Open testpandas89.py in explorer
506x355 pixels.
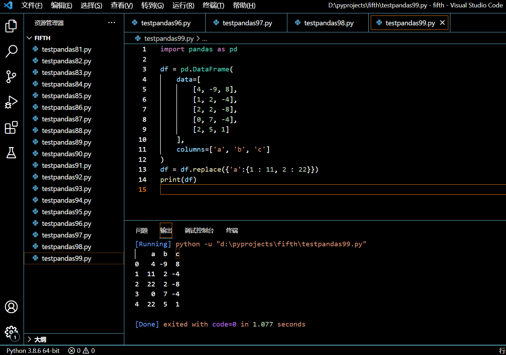point(74,142)
